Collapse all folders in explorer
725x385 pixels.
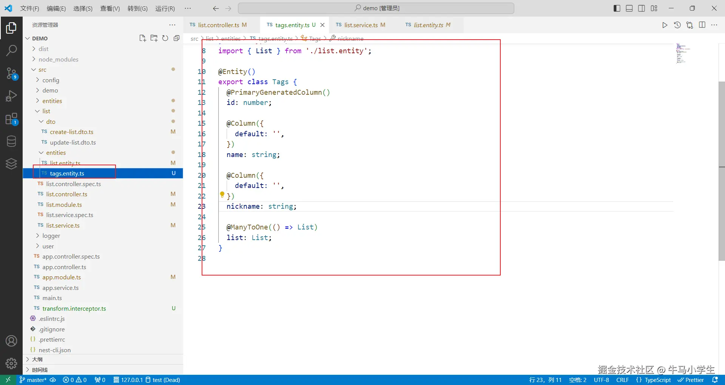pyautogui.click(x=176, y=38)
